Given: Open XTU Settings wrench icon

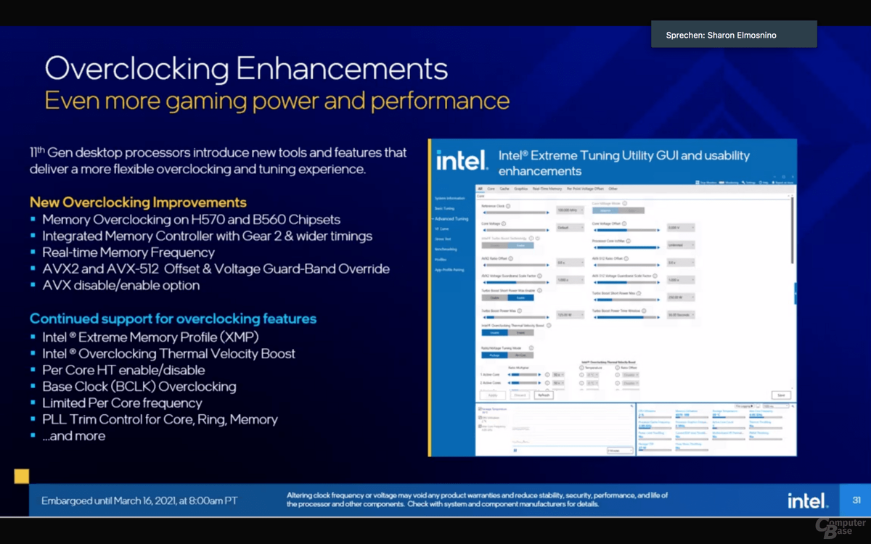Looking at the screenshot, I should (x=743, y=183).
